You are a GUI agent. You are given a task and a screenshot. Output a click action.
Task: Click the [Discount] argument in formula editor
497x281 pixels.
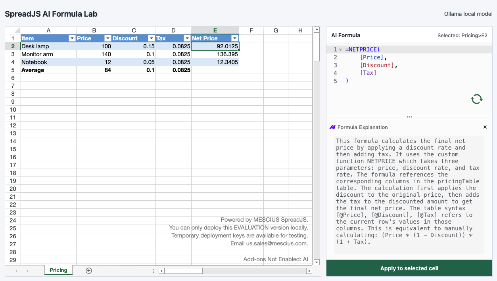377,65
